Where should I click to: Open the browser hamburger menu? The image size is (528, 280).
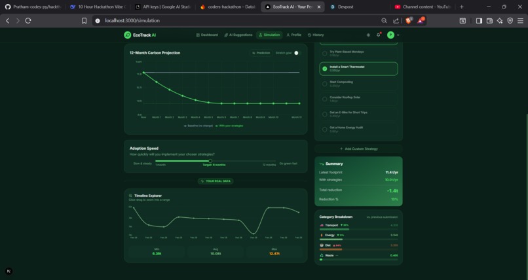click(x=520, y=20)
